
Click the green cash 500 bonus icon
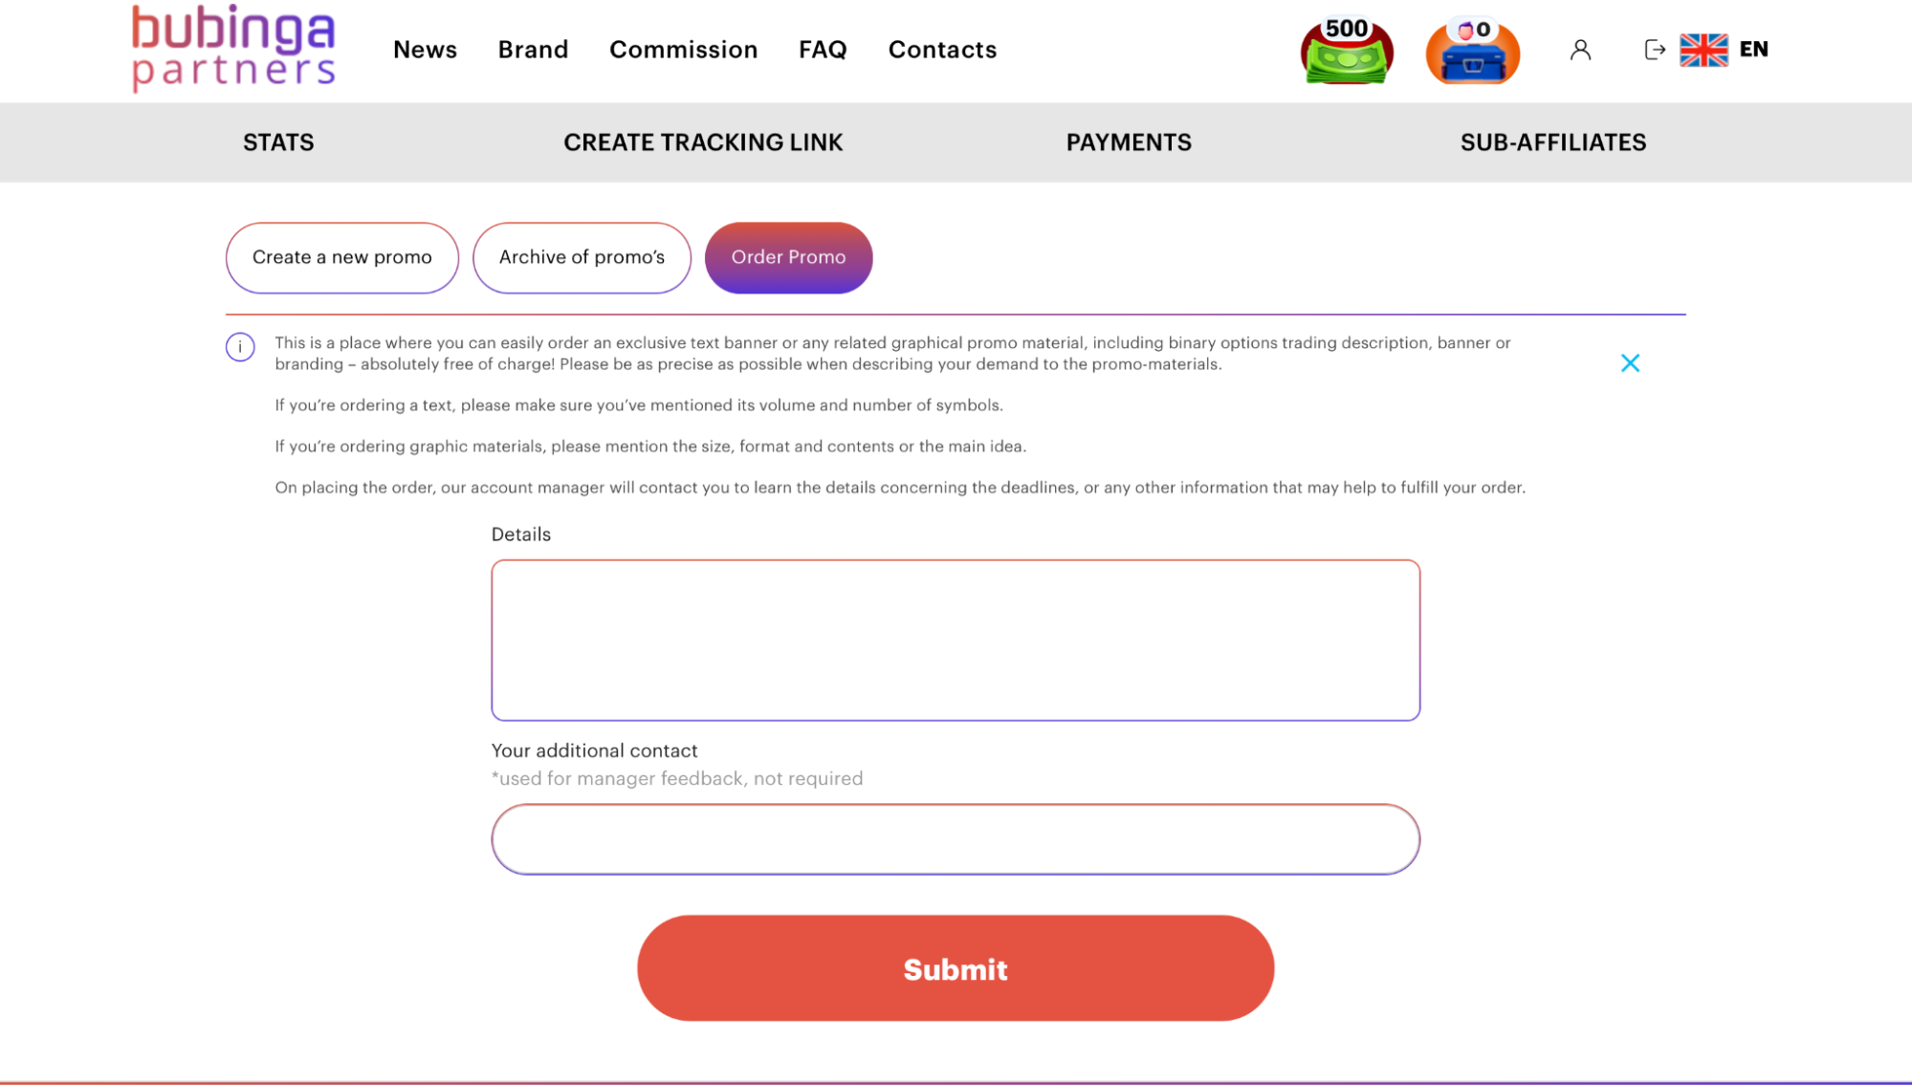pyautogui.click(x=1347, y=51)
